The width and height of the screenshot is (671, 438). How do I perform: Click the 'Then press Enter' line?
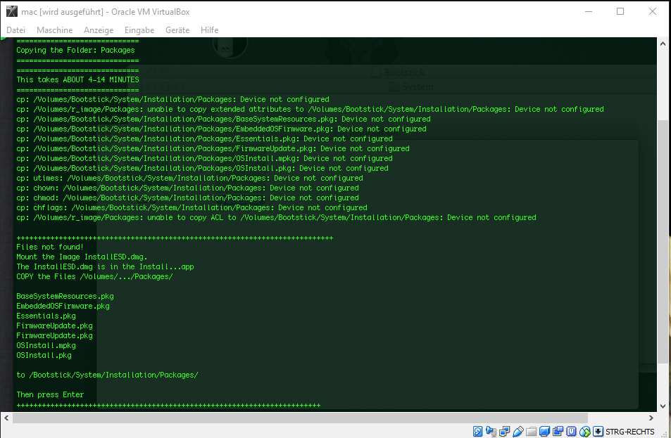(50, 394)
